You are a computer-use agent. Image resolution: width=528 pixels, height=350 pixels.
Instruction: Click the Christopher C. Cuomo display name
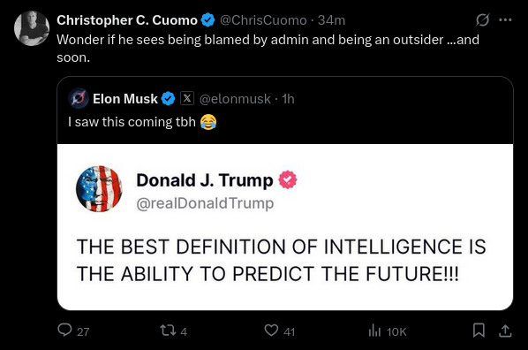tap(127, 20)
